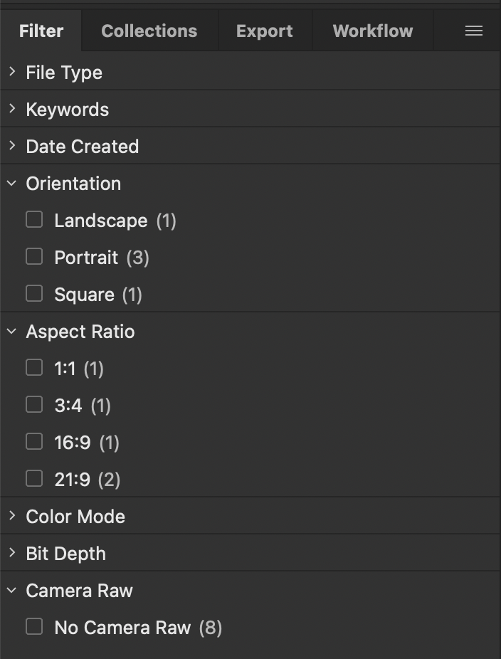This screenshot has width=501, height=659.
Task: Enable the 3:4 aspect ratio filter
Action: (33, 405)
